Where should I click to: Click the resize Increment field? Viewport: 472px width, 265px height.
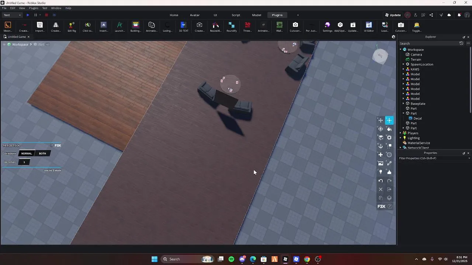(24, 162)
